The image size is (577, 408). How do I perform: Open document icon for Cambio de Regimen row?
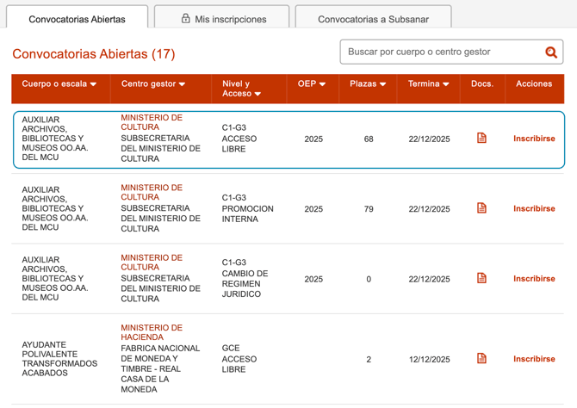pyautogui.click(x=481, y=278)
